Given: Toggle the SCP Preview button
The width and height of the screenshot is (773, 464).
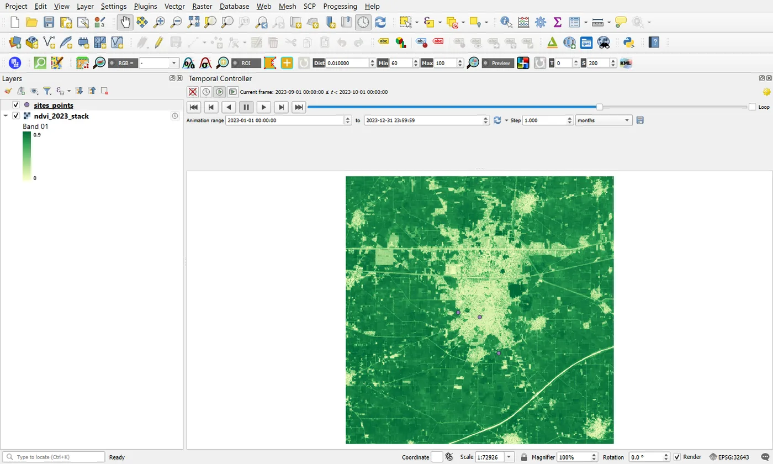Looking at the screenshot, I should tap(497, 63).
